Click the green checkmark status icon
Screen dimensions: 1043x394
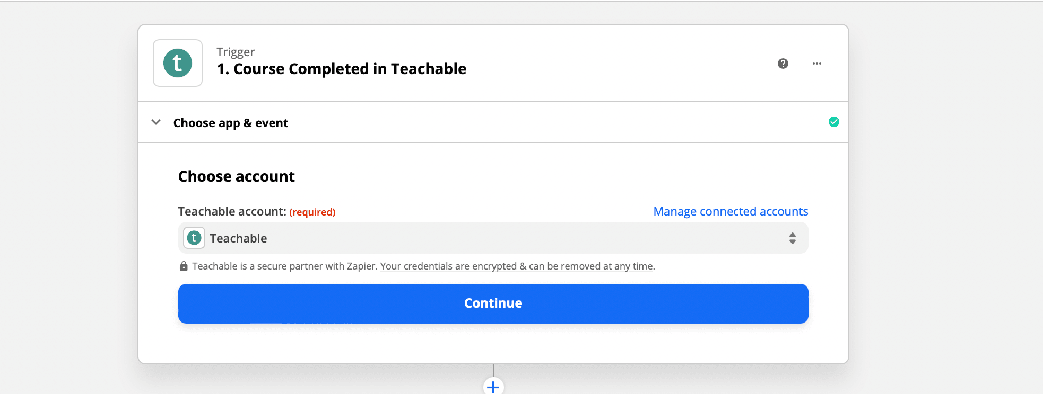point(833,122)
